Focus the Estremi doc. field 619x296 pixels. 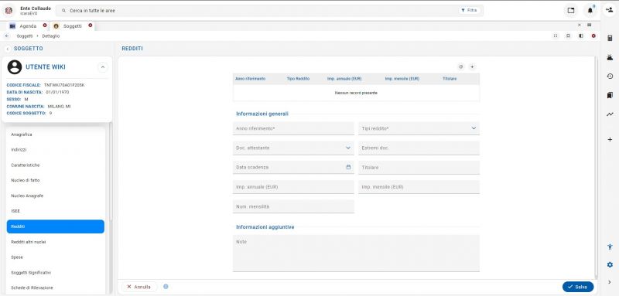419,148
